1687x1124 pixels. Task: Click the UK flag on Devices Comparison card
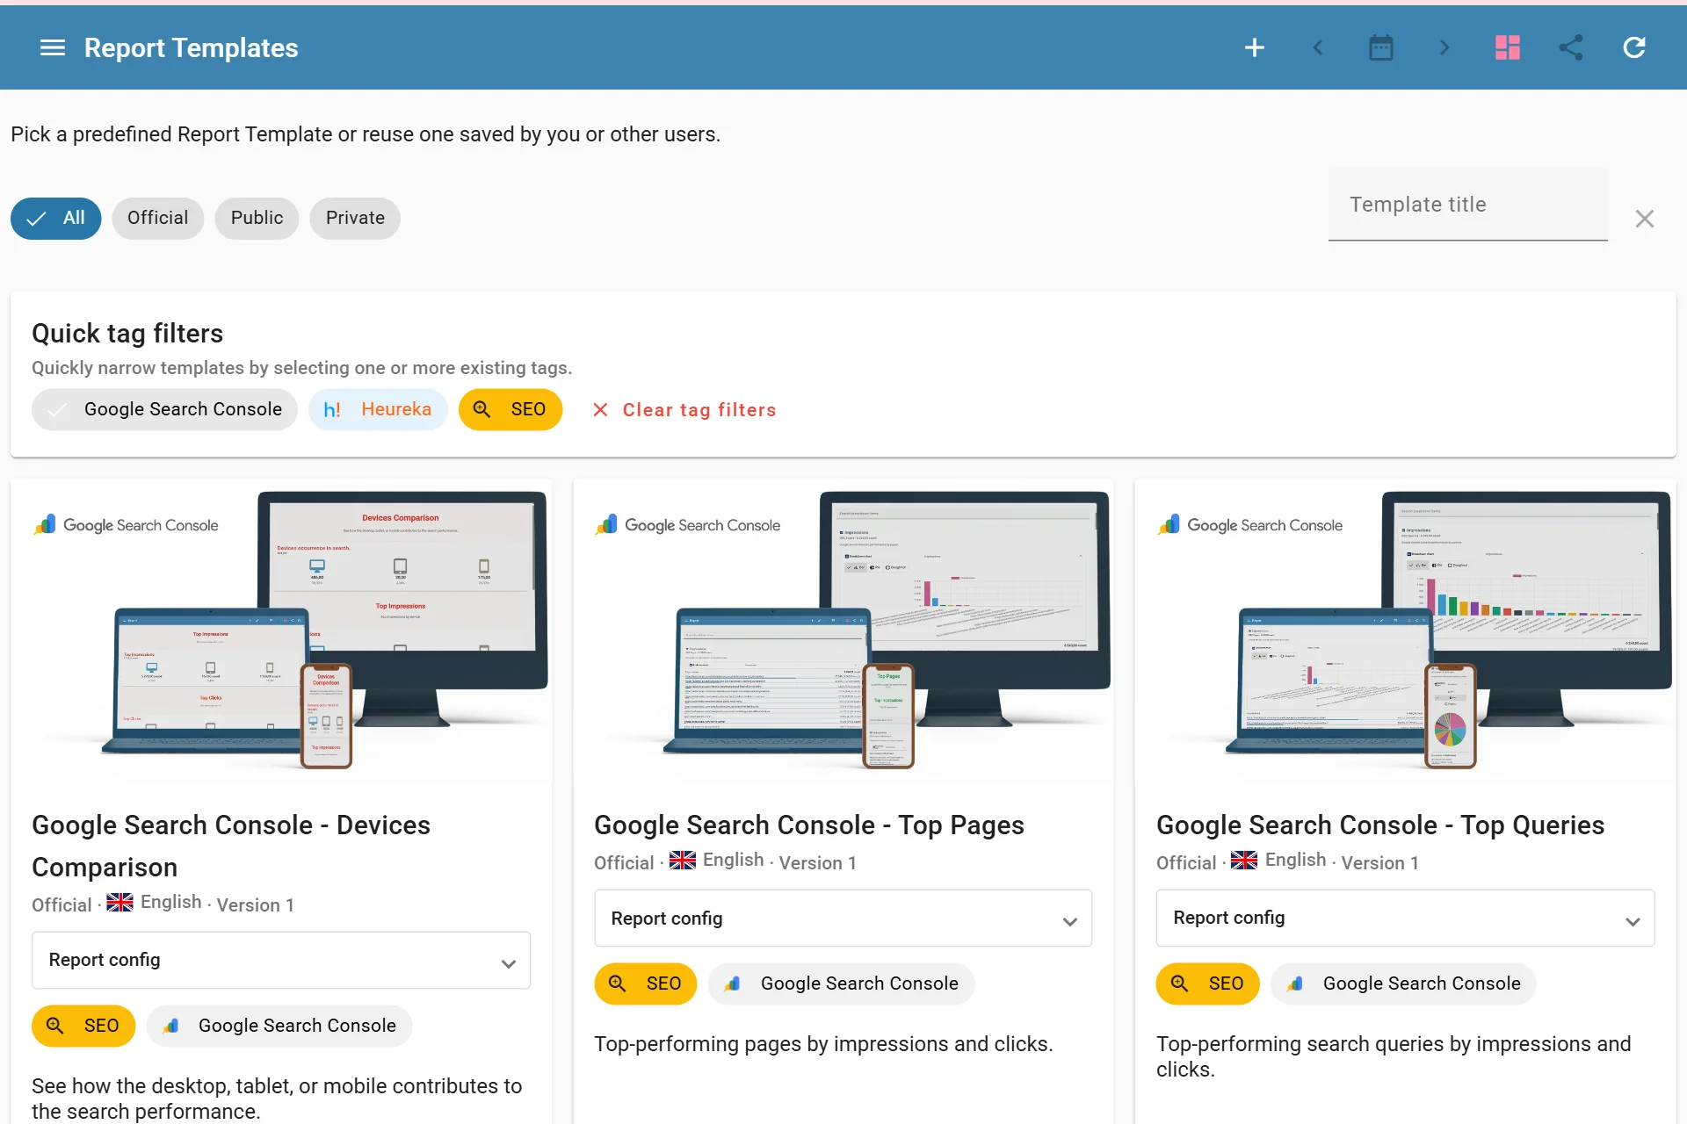[x=120, y=903]
